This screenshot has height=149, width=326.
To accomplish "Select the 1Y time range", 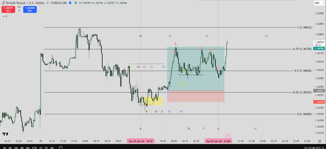I will [41, 148].
